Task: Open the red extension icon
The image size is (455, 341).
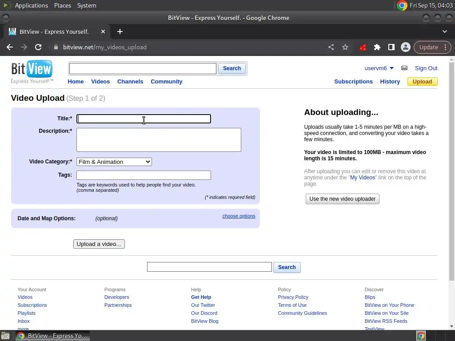Action: tap(363, 47)
